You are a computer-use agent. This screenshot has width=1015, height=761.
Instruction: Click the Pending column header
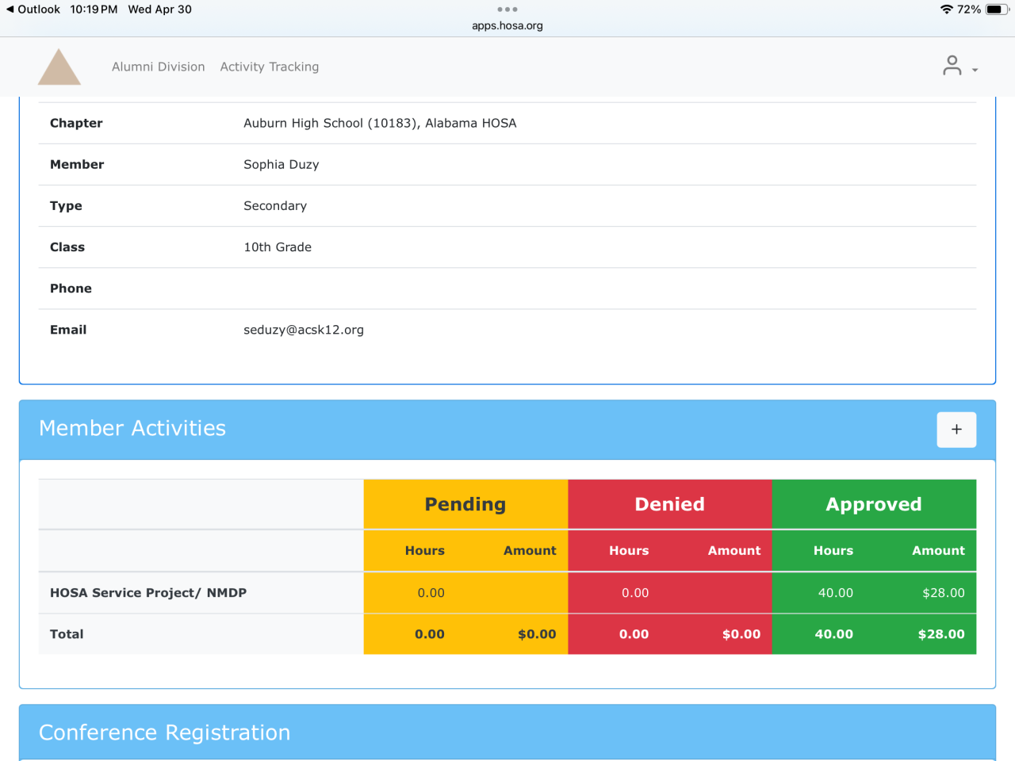pos(465,504)
